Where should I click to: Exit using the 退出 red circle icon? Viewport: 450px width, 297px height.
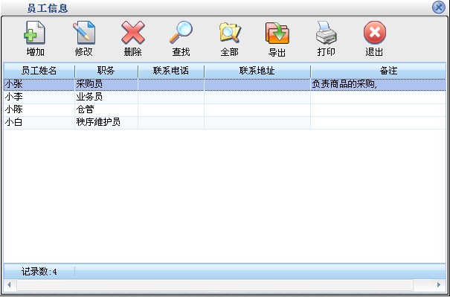click(x=375, y=32)
